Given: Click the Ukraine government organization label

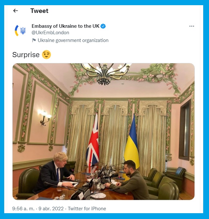Looking at the screenshot, I should pos(73,40).
